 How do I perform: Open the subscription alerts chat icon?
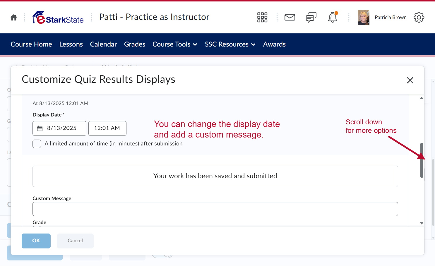[311, 18]
